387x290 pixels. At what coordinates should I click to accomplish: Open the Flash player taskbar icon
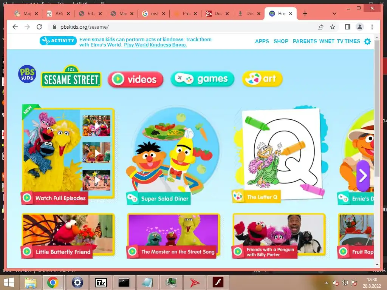pos(218,282)
